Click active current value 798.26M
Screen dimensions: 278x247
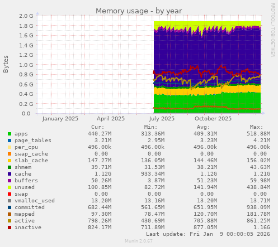tap(100, 221)
